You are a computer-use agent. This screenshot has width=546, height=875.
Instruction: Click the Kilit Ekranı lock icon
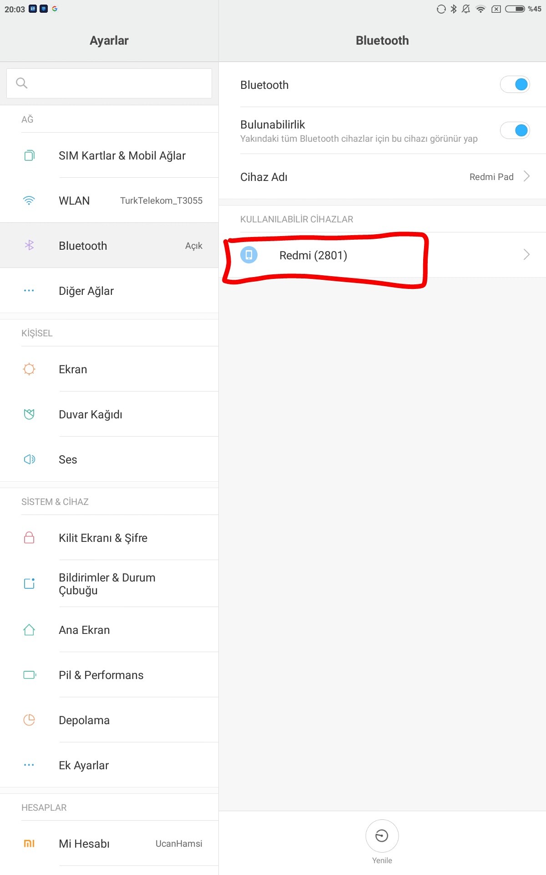pyautogui.click(x=29, y=538)
